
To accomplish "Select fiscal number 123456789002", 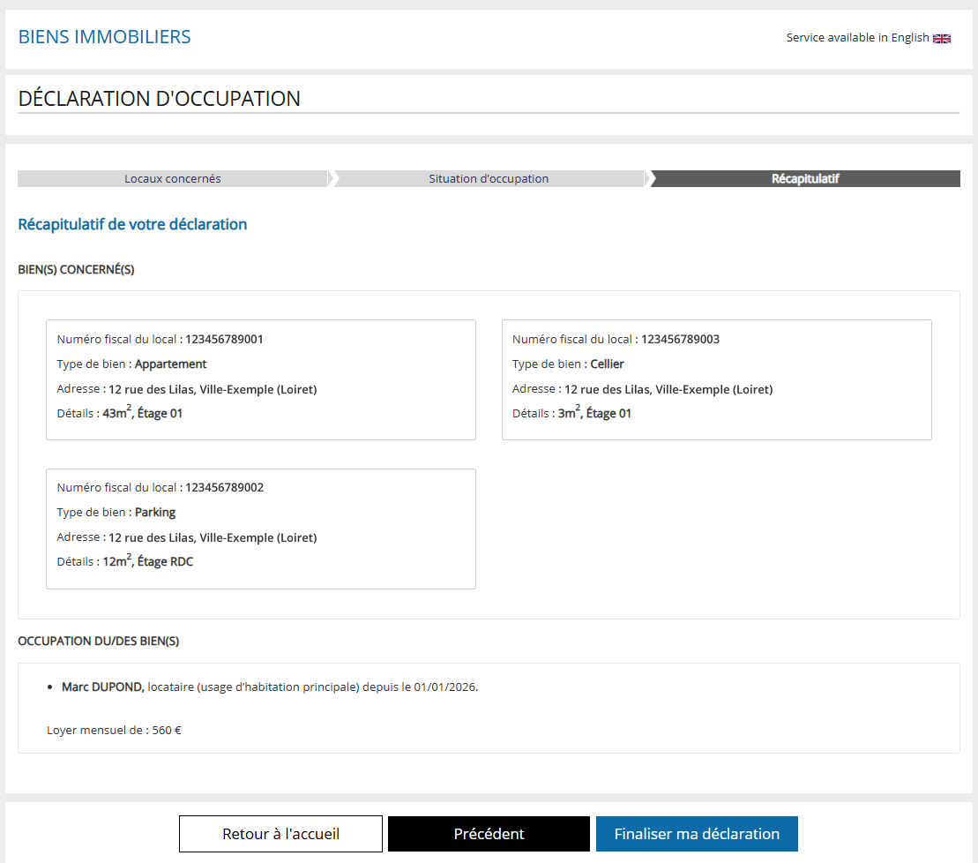I will [224, 487].
